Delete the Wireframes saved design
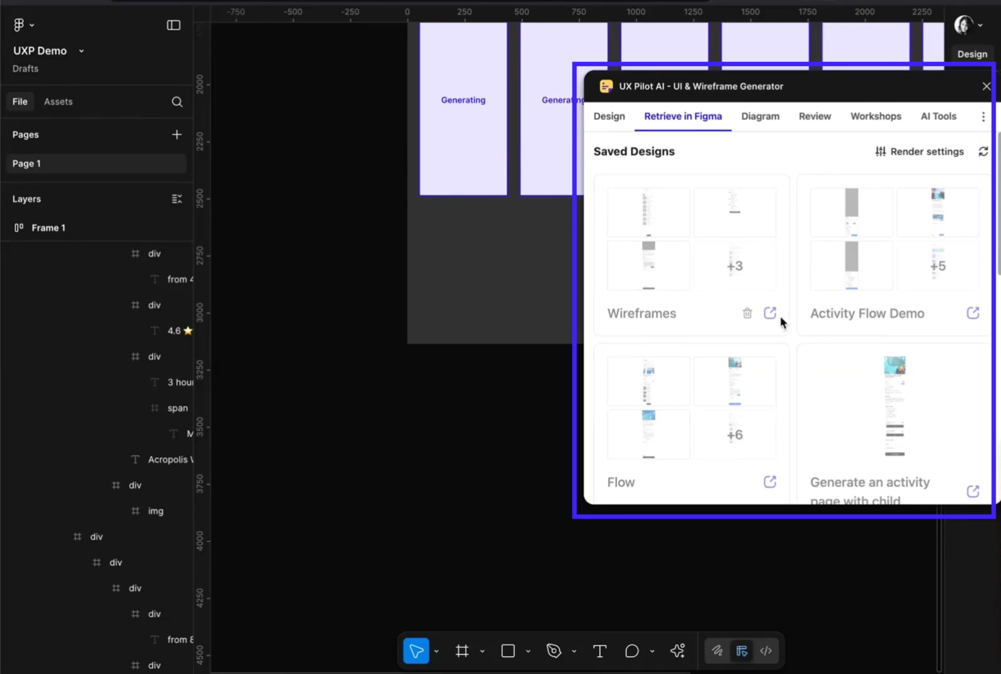1001x674 pixels. pos(747,313)
